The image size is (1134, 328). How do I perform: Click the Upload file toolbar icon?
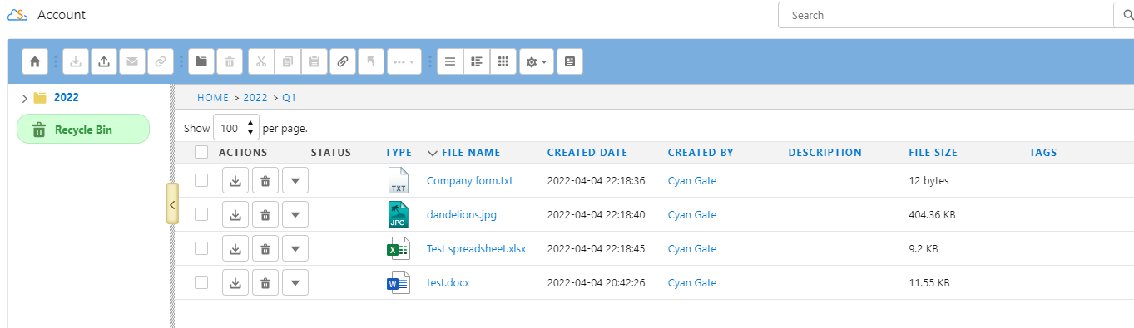point(103,61)
